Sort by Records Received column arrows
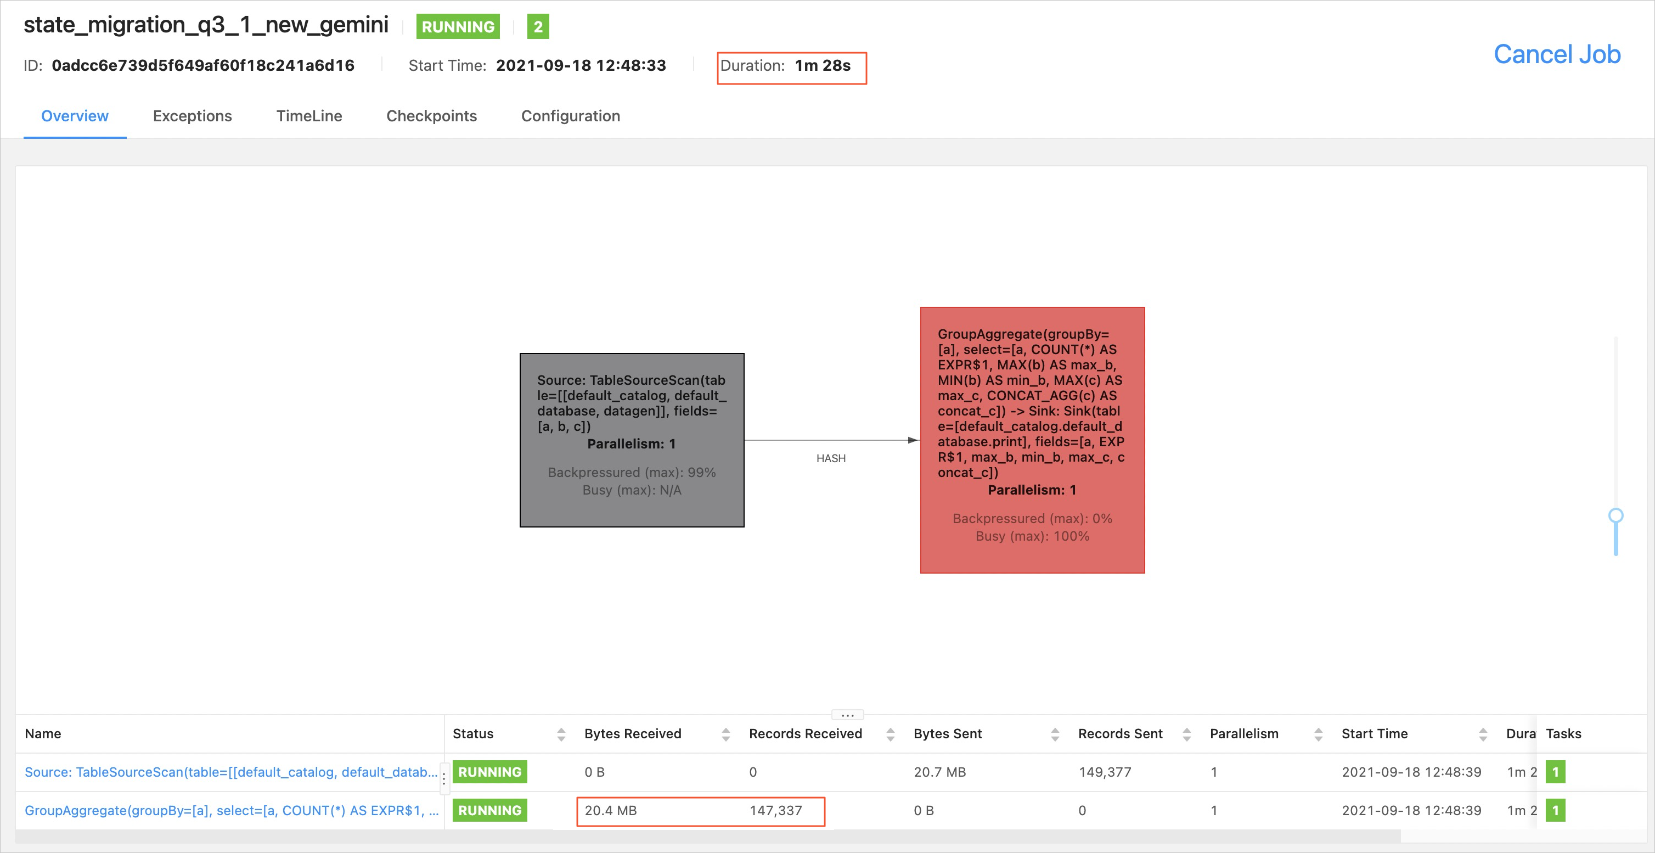The height and width of the screenshot is (853, 1655). pyautogui.click(x=890, y=734)
